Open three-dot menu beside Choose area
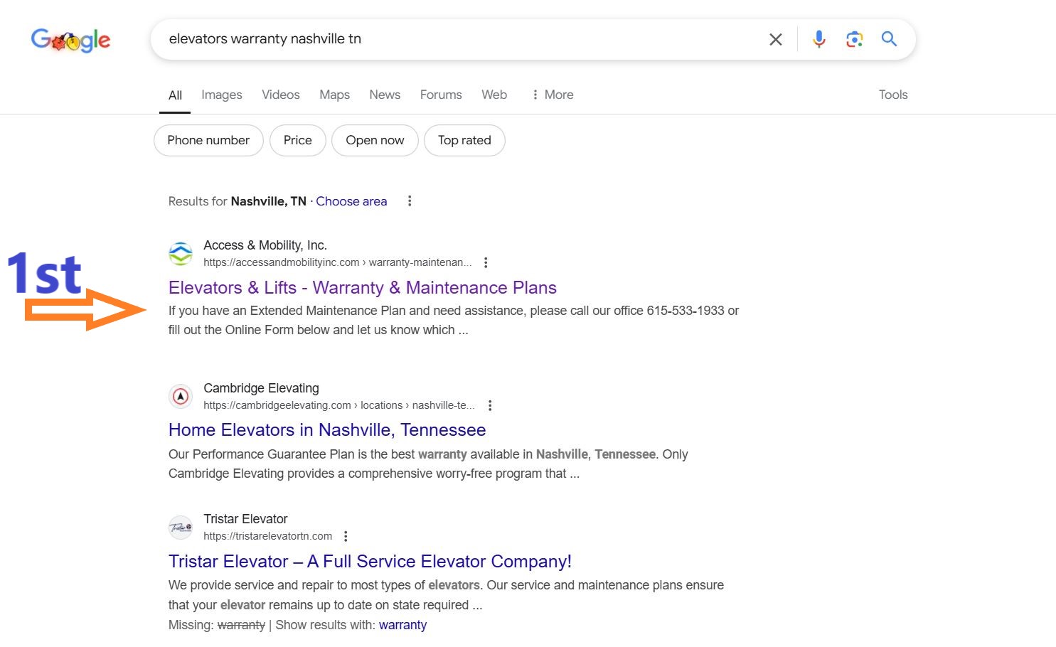The image size is (1056, 647). point(410,201)
